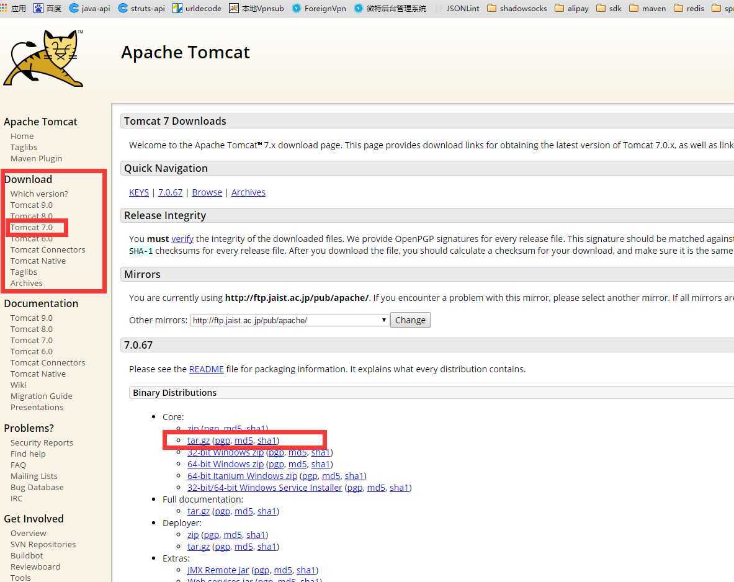Open Bug Database sidebar link
The width and height of the screenshot is (734, 582).
[x=37, y=488]
